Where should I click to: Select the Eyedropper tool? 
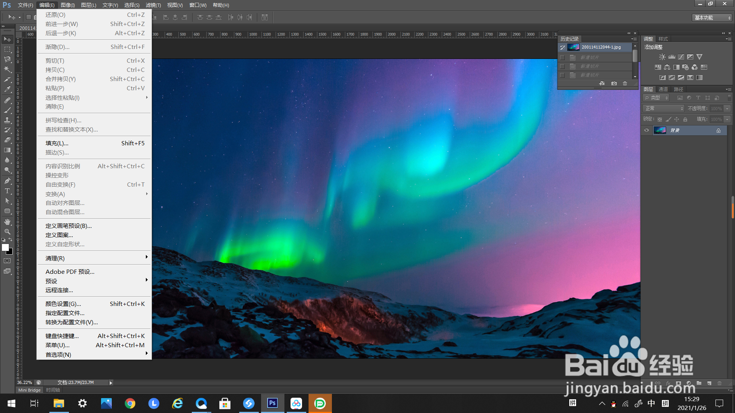click(7, 89)
